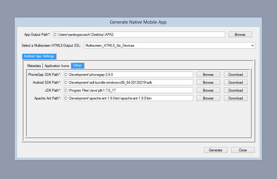Click the PhoneGap SDK Path field
This screenshot has height=179, width=277.
click(128, 75)
